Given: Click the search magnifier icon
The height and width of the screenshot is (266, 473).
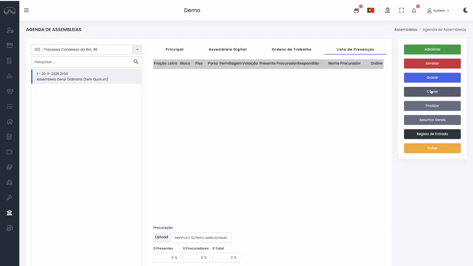Looking at the screenshot, I should click(136, 62).
